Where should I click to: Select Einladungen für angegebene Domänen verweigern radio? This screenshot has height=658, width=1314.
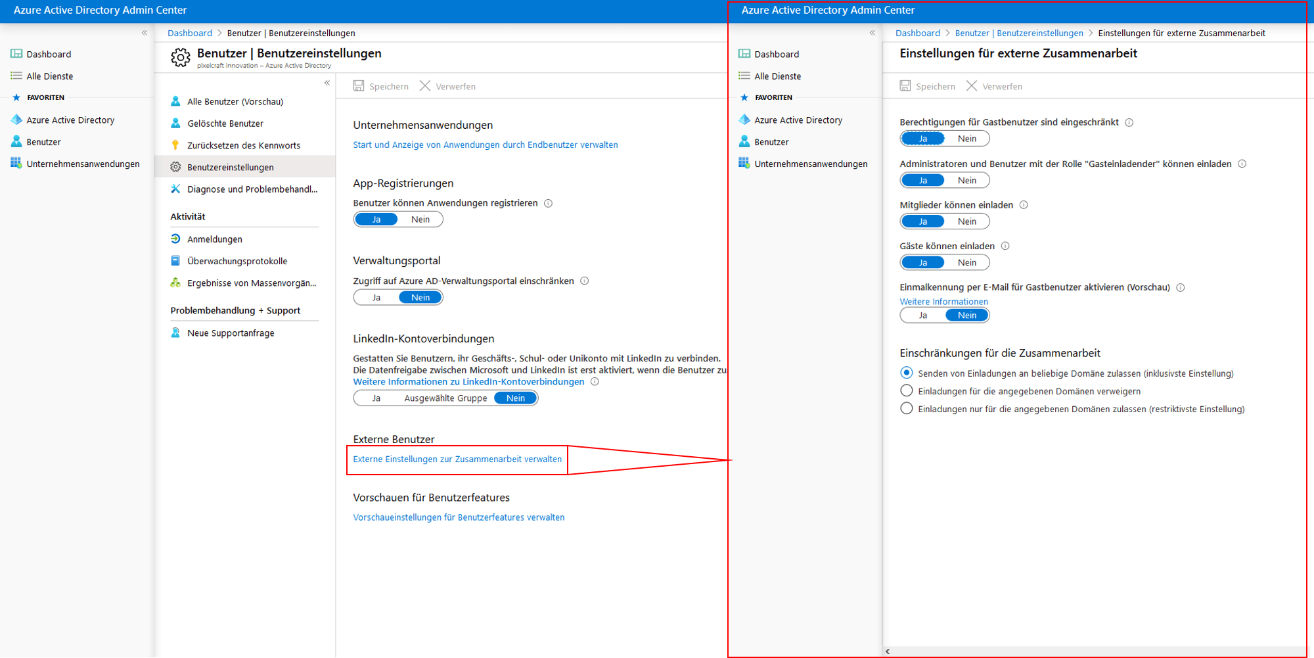(907, 390)
